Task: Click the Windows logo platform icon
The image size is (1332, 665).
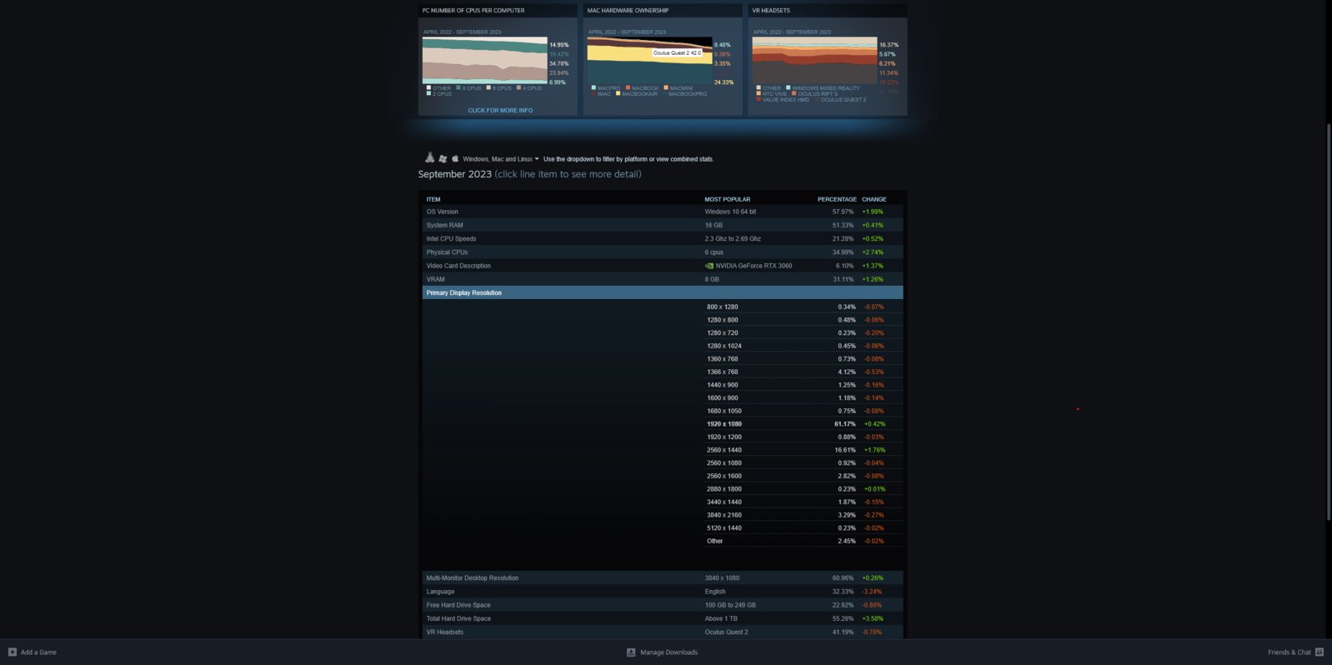Action: (x=443, y=158)
